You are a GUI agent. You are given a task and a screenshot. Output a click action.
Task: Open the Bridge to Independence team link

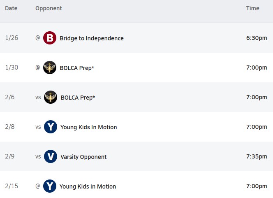pyautogui.click(x=91, y=38)
